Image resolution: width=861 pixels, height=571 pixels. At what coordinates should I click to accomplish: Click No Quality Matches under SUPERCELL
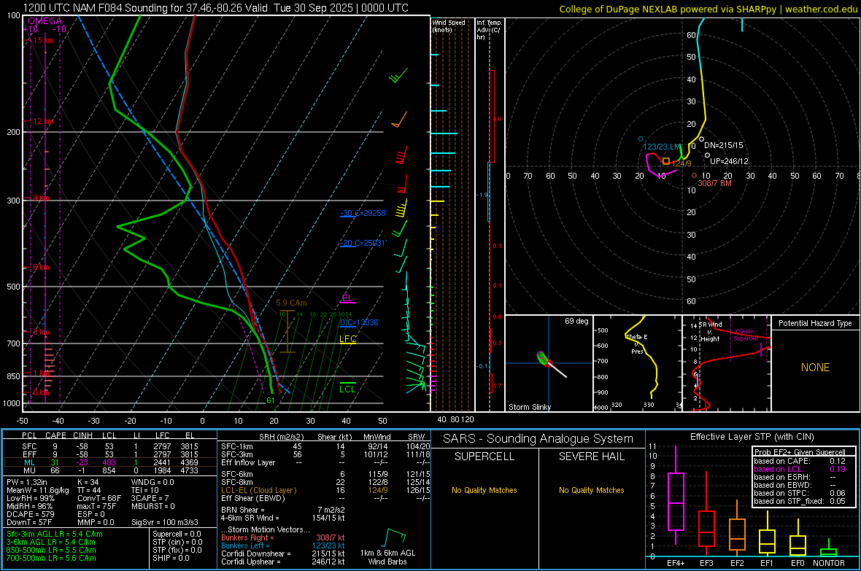pos(484,490)
